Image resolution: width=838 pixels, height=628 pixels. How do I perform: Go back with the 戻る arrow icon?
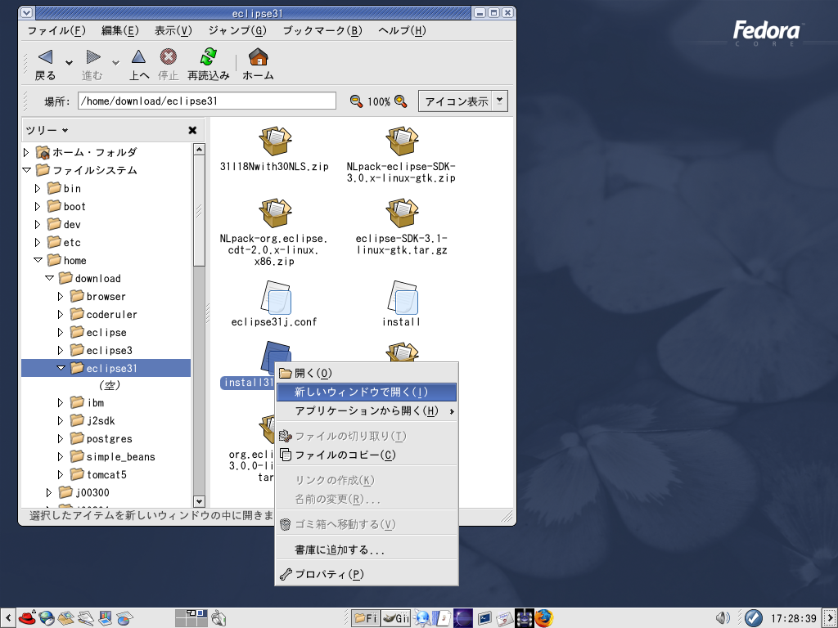pyautogui.click(x=46, y=57)
